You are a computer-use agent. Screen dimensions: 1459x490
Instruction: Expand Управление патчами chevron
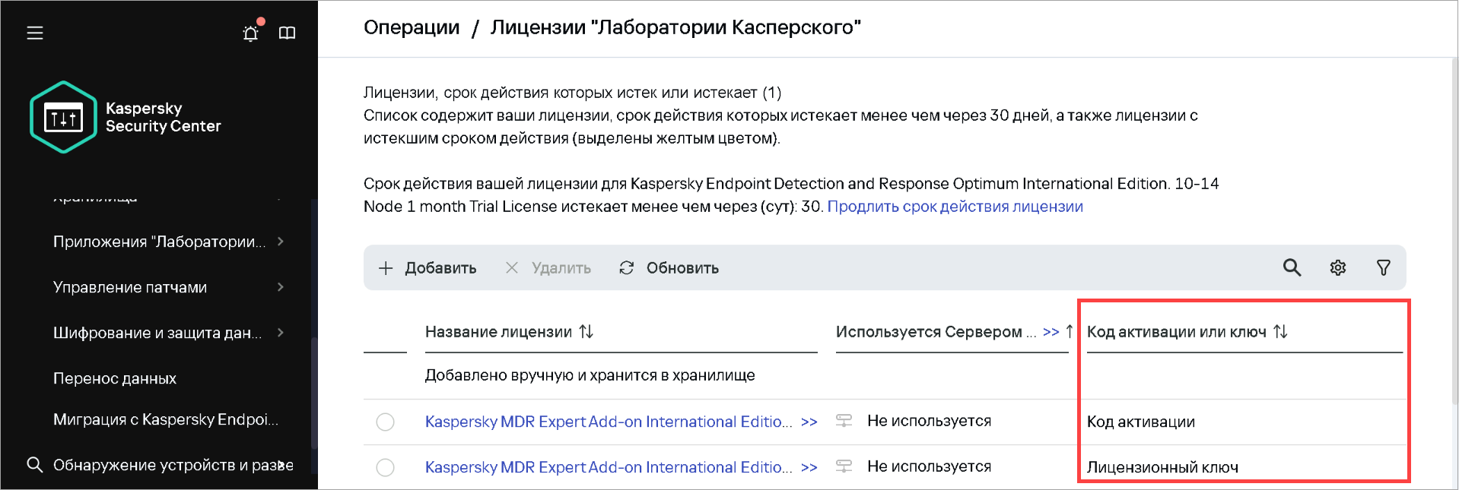pyautogui.click(x=281, y=286)
